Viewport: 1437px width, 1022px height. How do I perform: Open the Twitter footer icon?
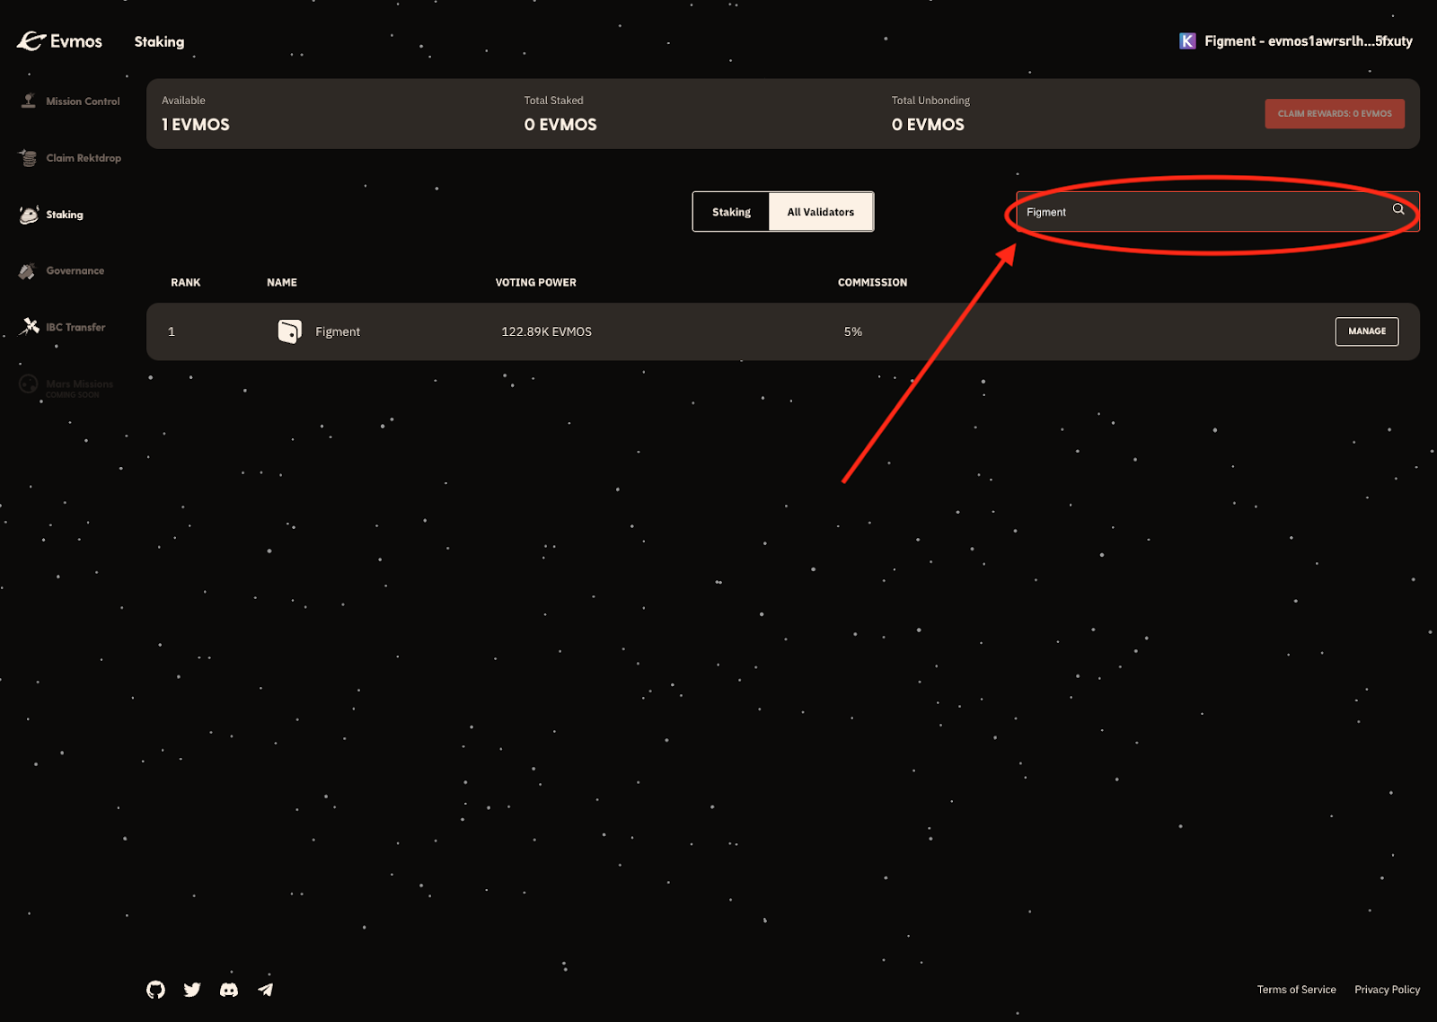click(192, 990)
